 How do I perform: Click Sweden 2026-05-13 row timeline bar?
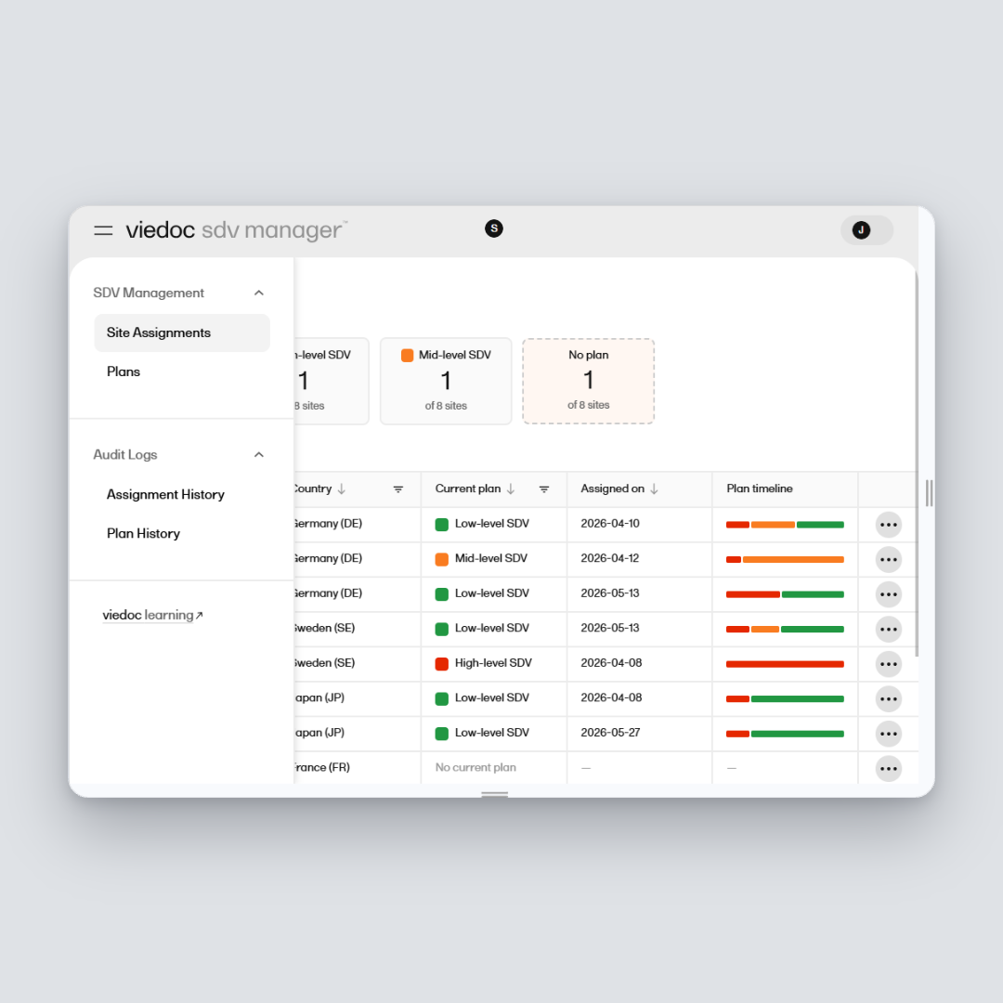coord(785,630)
